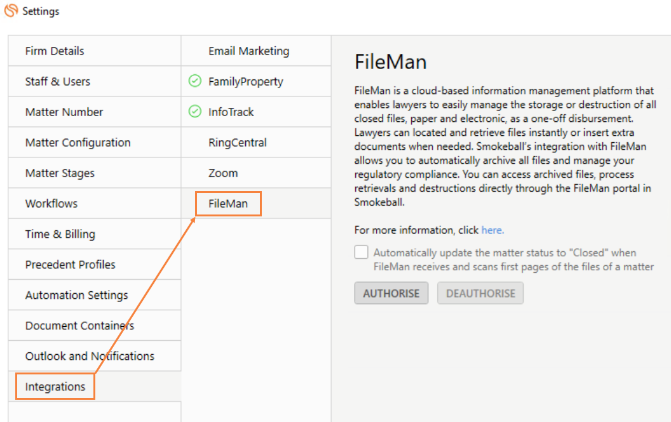Choose Email Marketing integration
This screenshot has height=422, width=671.
(256, 51)
